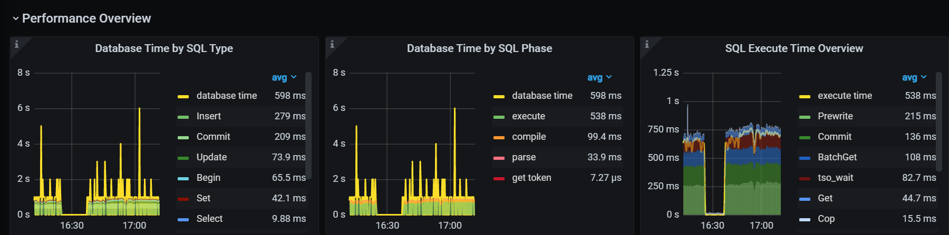This screenshot has width=949, height=235.
Task: Click the blue BatchGet color swatch
Action: click(805, 158)
